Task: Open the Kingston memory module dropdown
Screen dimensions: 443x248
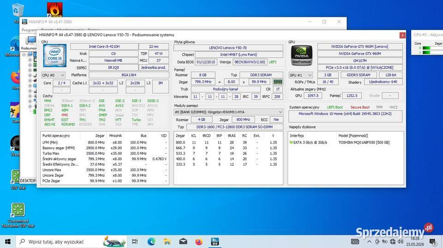Action: coord(228,112)
